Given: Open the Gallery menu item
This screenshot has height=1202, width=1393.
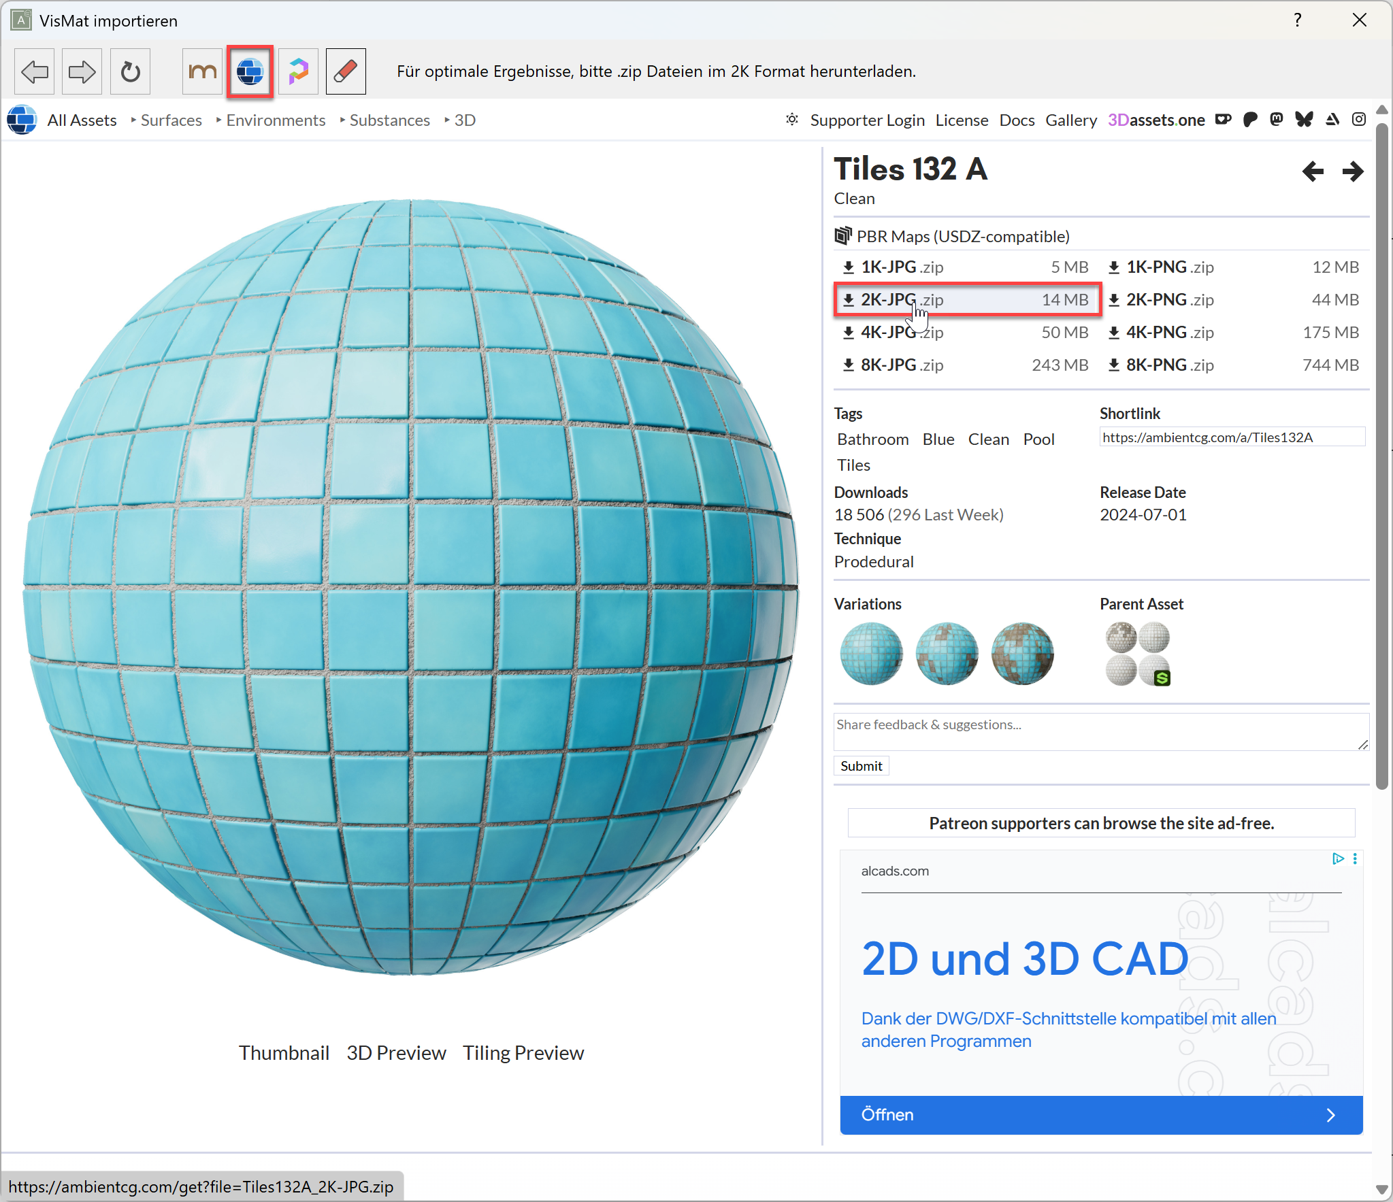Looking at the screenshot, I should click(1070, 120).
